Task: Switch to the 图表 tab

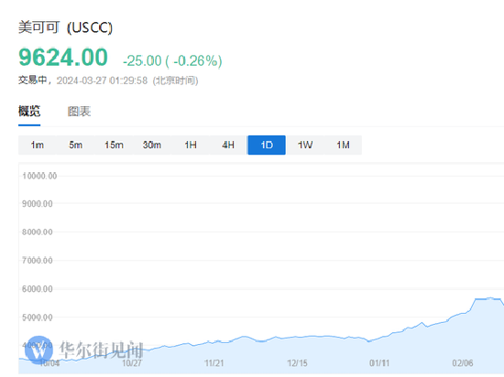Action: pos(79,112)
